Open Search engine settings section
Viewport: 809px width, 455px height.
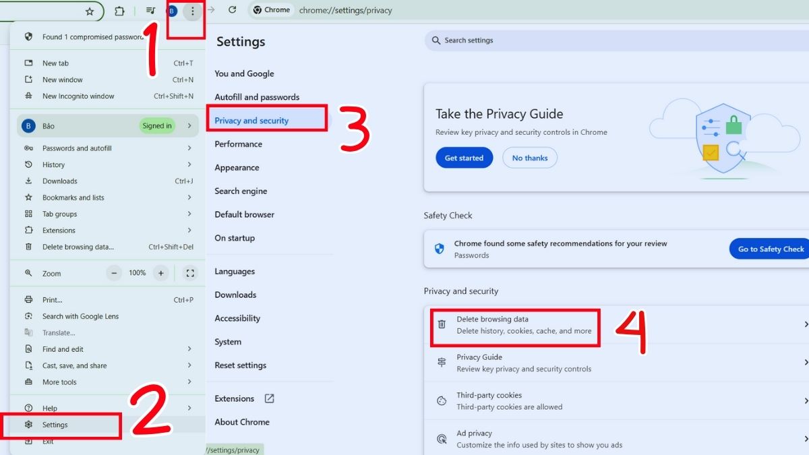coord(241,191)
